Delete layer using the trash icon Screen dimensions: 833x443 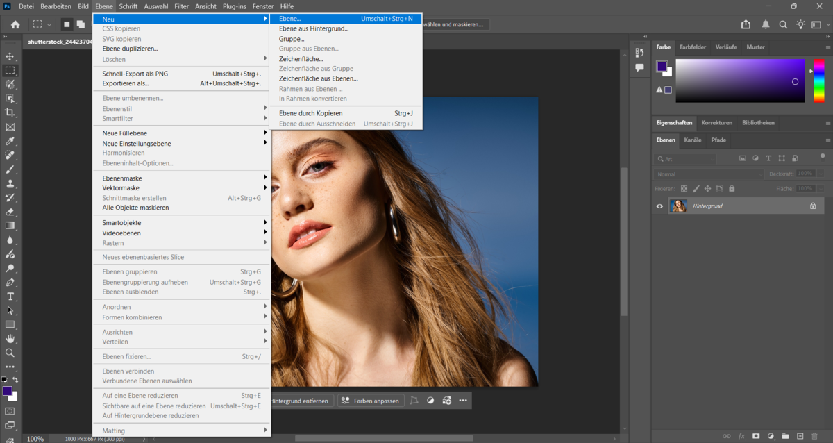point(815,436)
